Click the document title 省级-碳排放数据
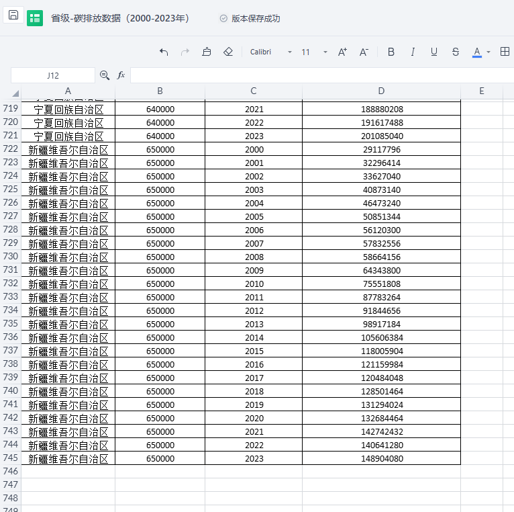The height and width of the screenshot is (512, 514). click(x=120, y=18)
